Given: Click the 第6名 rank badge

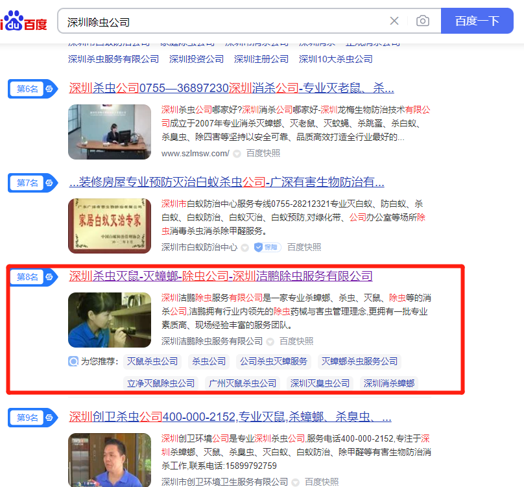Looking at the screenshot, I should [32, 89].
